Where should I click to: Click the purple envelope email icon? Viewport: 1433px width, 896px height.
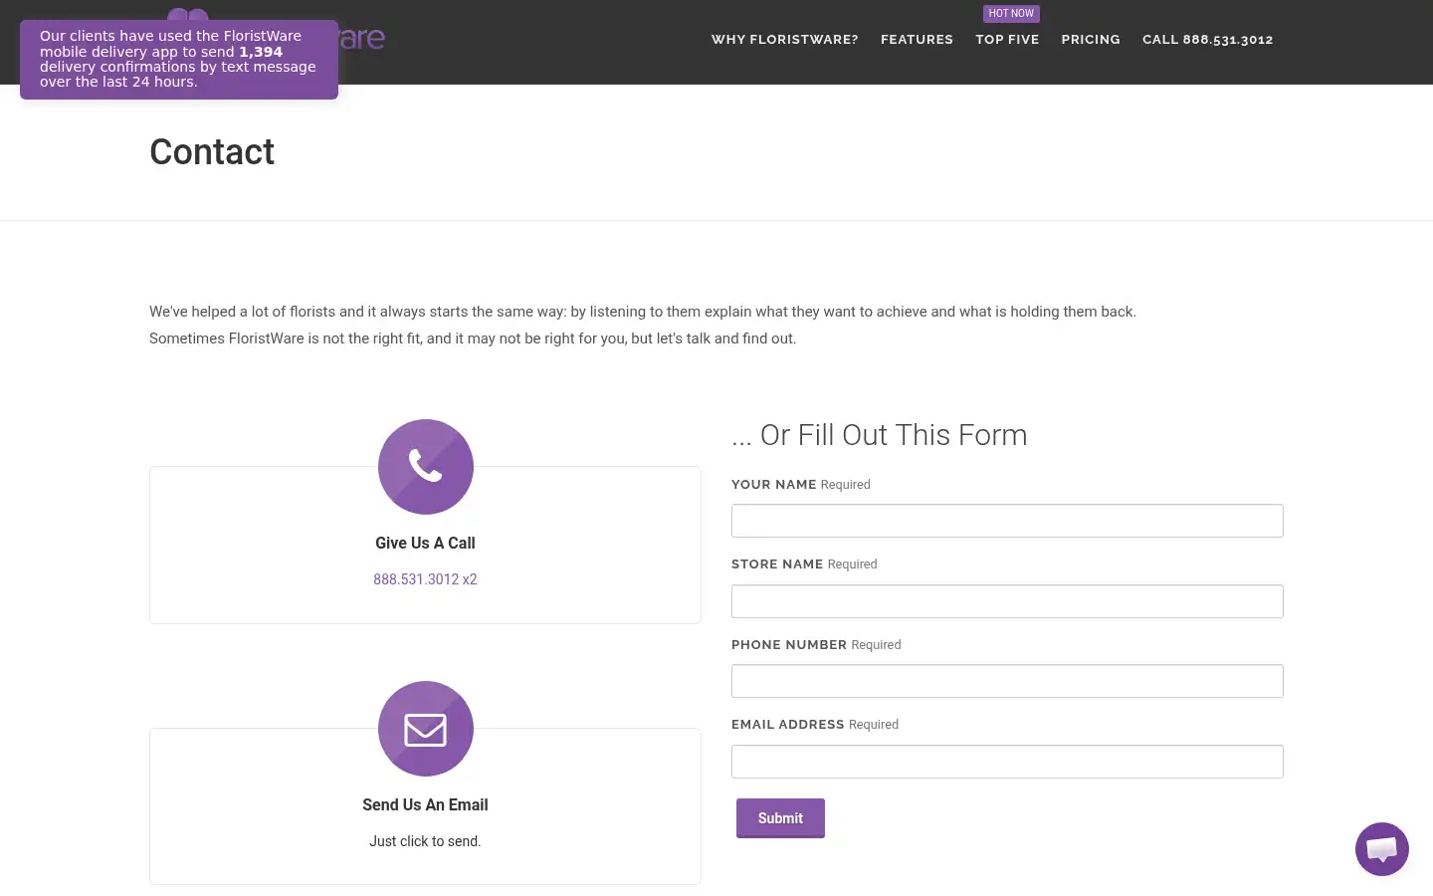425,729
